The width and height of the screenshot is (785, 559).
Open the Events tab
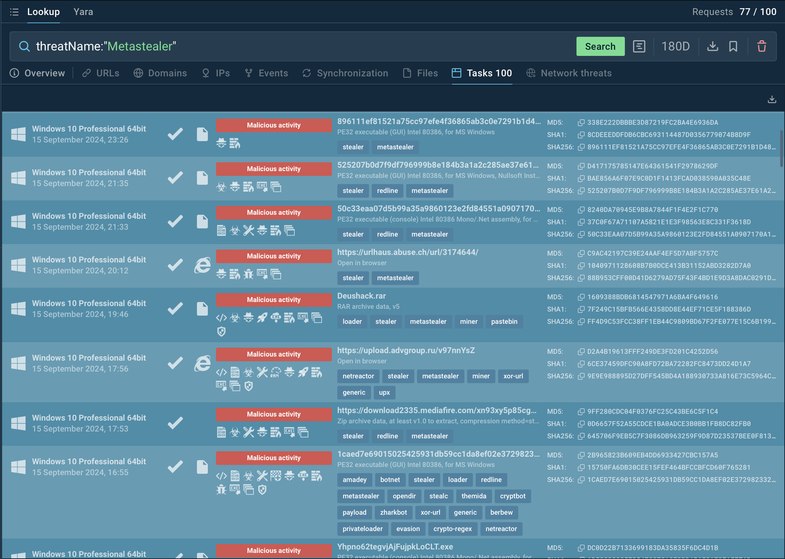[x=266, y=73]
